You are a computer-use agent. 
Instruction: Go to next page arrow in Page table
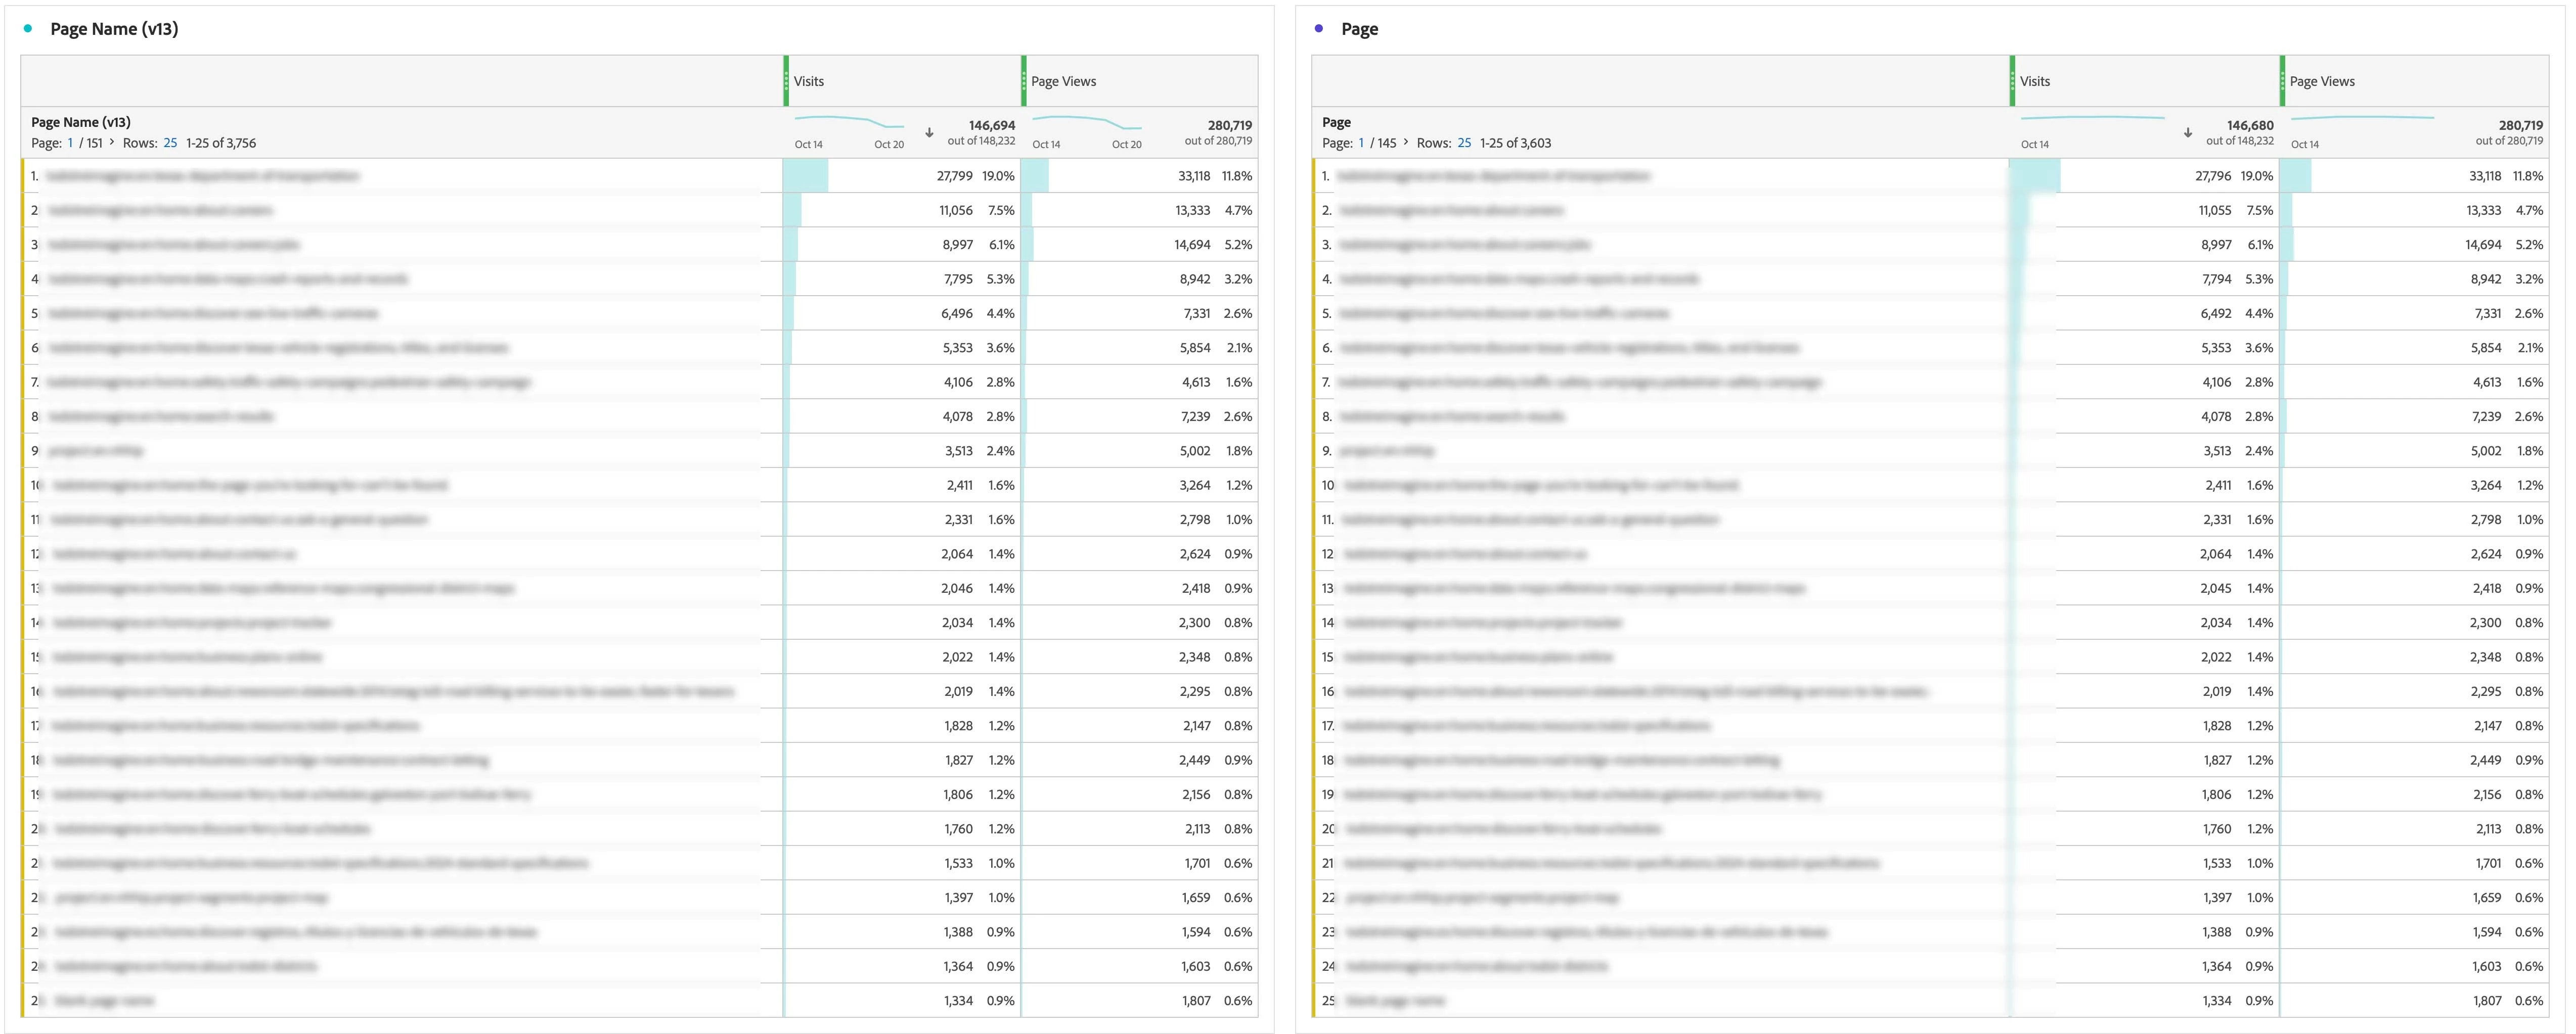[x=1406, y=143]
